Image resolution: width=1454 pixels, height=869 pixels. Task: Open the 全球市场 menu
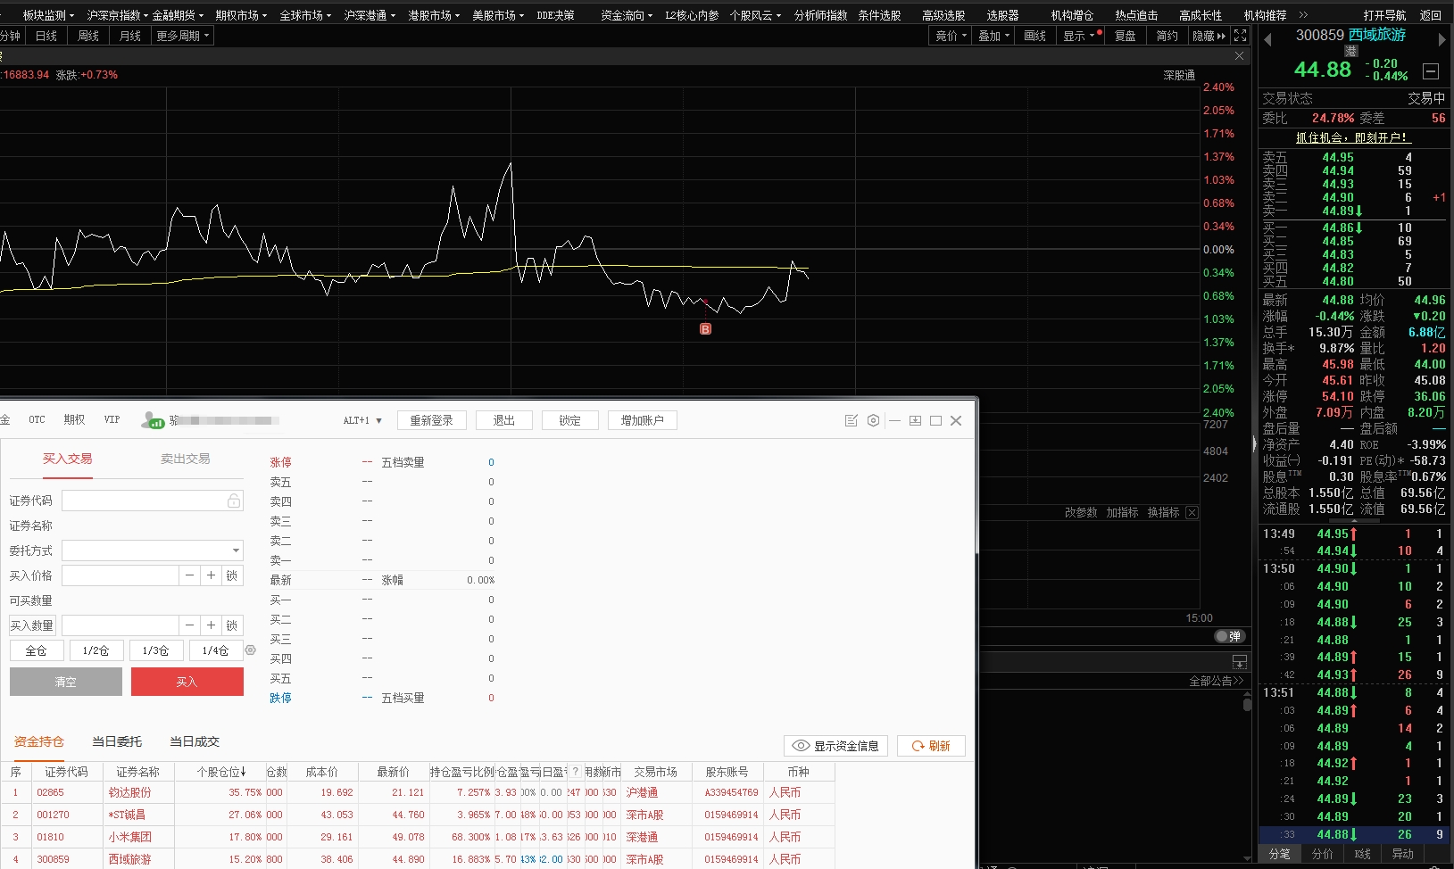[x=305, y=15]
